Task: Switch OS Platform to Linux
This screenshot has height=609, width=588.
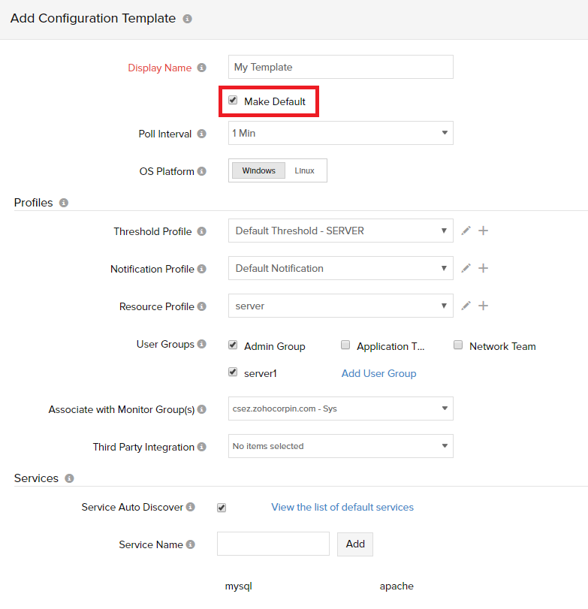Action: [305, 170]
